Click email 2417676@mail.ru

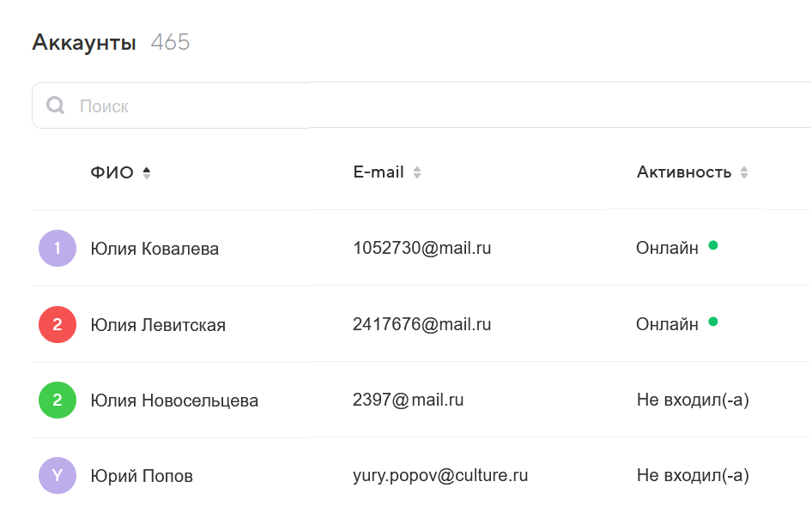[x=421, y=324]
